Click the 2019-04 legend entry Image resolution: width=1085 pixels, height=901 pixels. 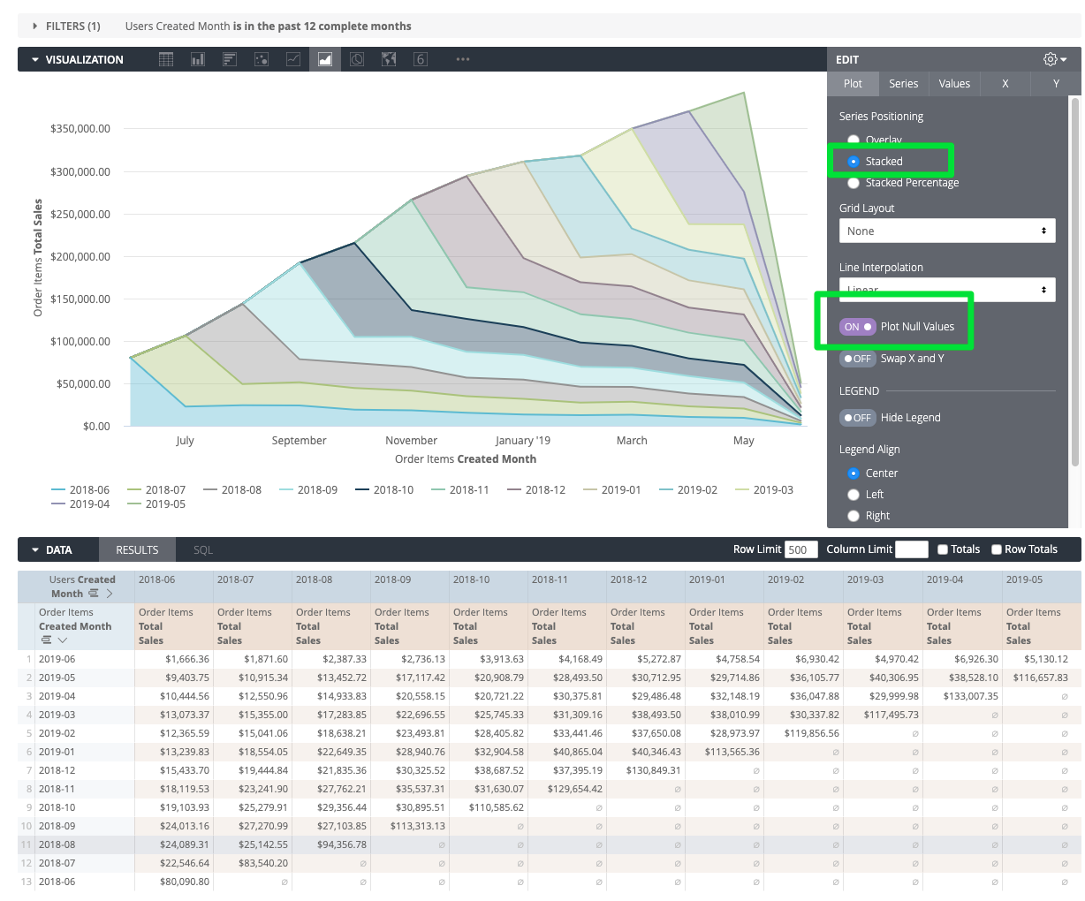click(x=80, y=504)
